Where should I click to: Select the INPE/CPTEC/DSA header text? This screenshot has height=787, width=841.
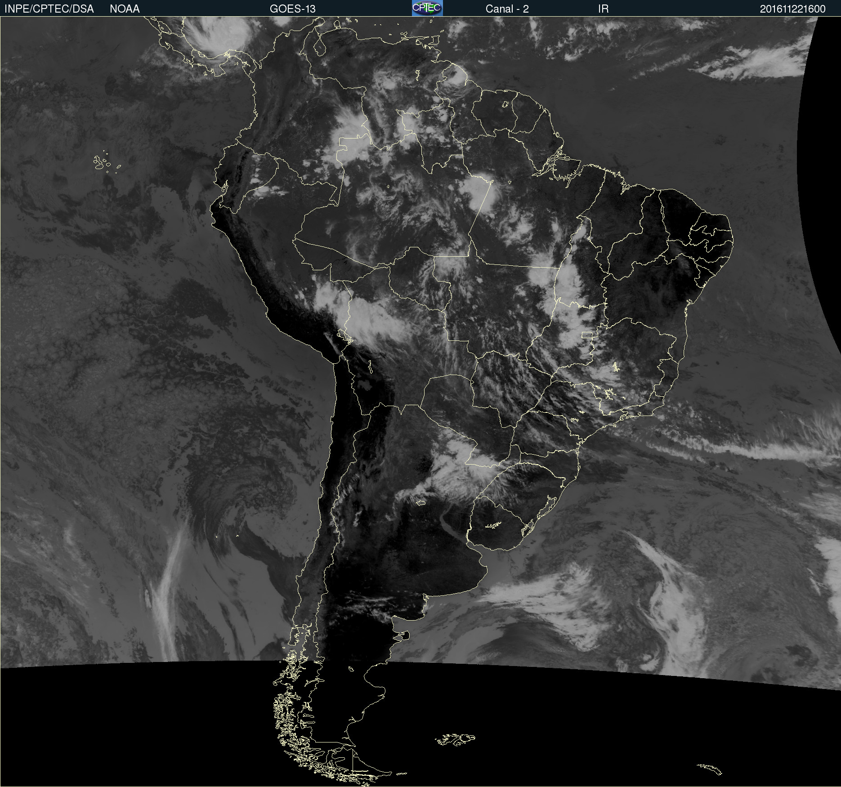(x=49, y=9)
